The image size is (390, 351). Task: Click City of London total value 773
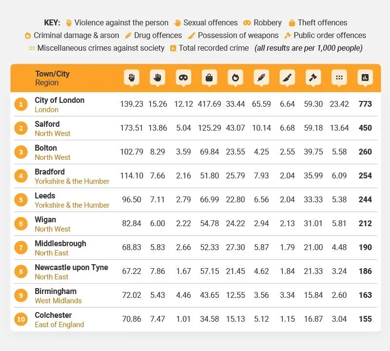point(365,104)
